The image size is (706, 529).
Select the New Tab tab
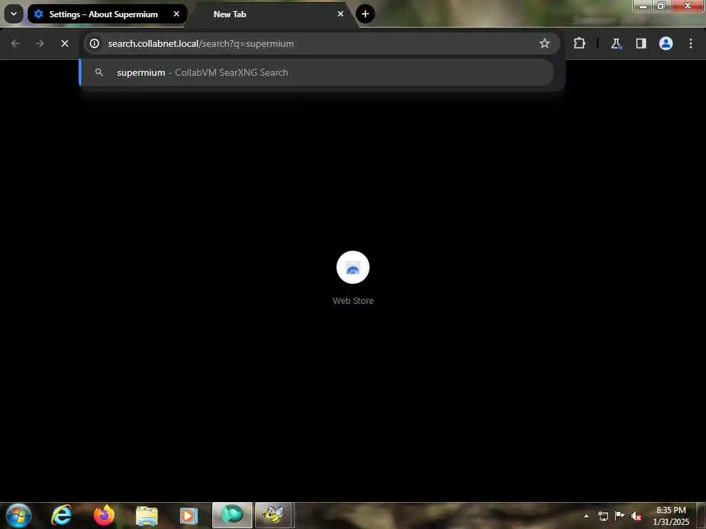pos(272,14)
